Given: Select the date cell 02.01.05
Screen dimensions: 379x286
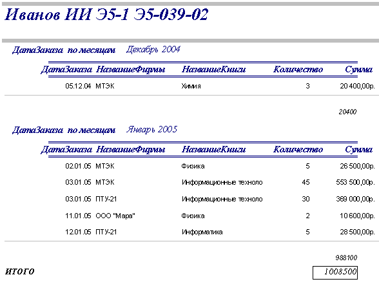Looking at the screenshot, I should 78,166.
